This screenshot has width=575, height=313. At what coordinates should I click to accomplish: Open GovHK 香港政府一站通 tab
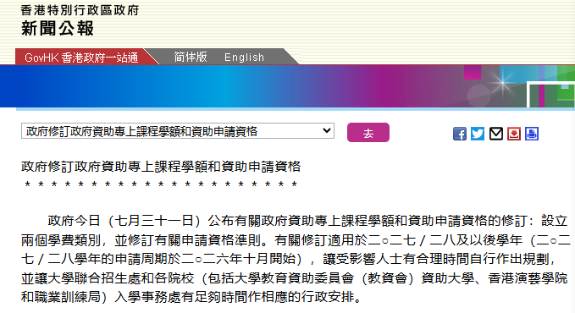coord(81,58)
